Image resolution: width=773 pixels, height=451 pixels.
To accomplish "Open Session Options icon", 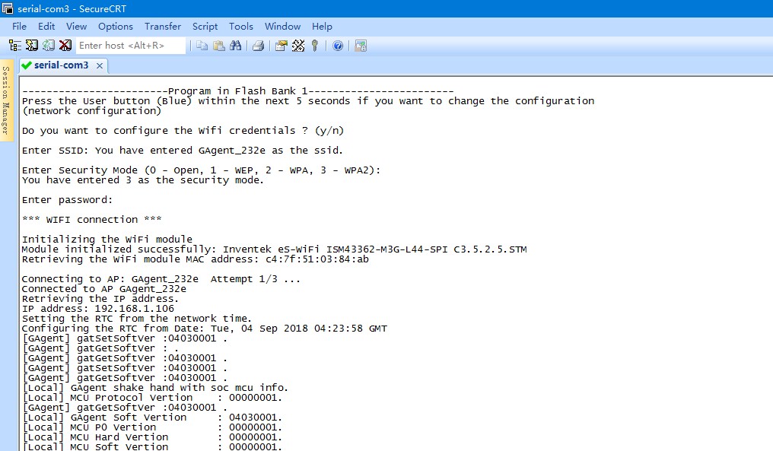I will (x=281, y=46).
